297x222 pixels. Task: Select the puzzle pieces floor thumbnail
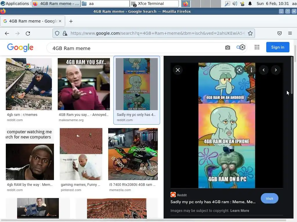(117, 208)
